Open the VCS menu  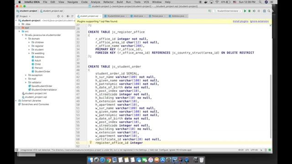point(146,2)
